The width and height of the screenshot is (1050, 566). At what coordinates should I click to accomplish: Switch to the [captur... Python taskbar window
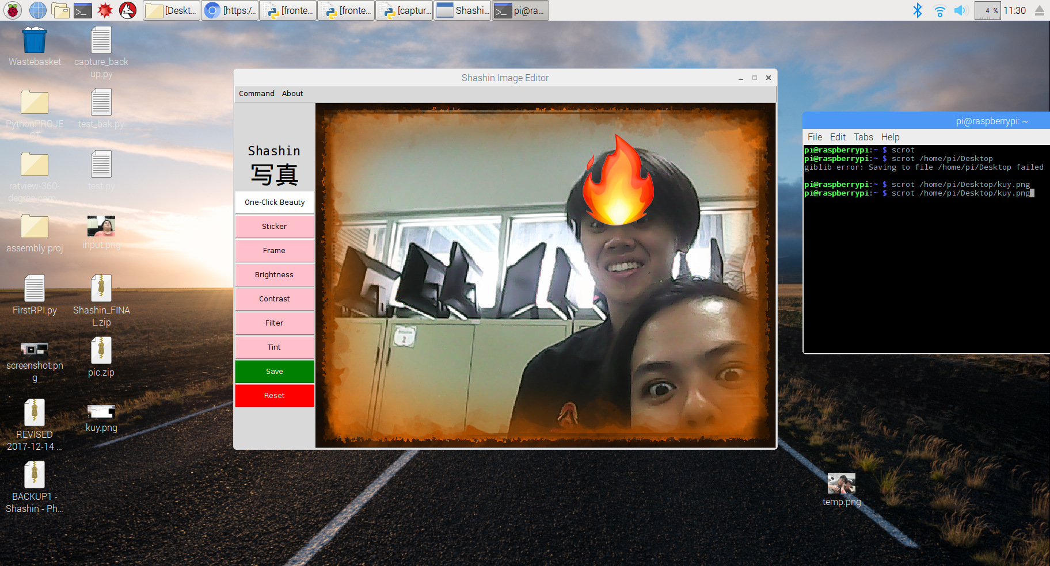[x=404, y=10]
